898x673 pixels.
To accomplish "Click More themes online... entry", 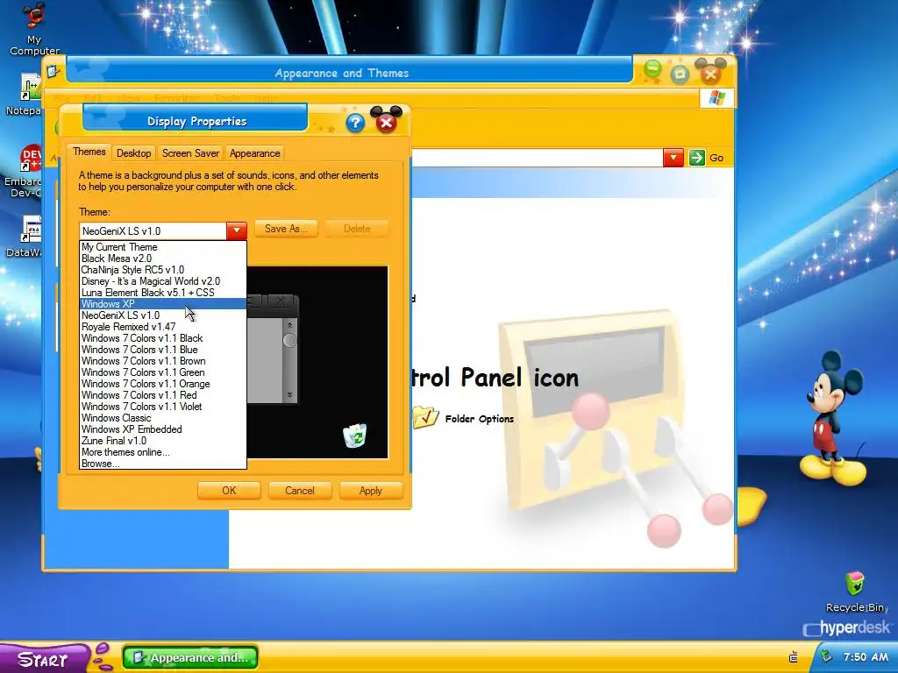I will pos(163,452).
